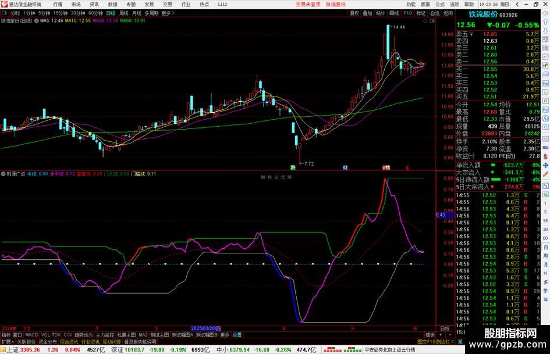Image resolution: width=550 pixels, height=354 pixels.
Task: Open the 资金分布 tab
Action: tap(48, 342)
